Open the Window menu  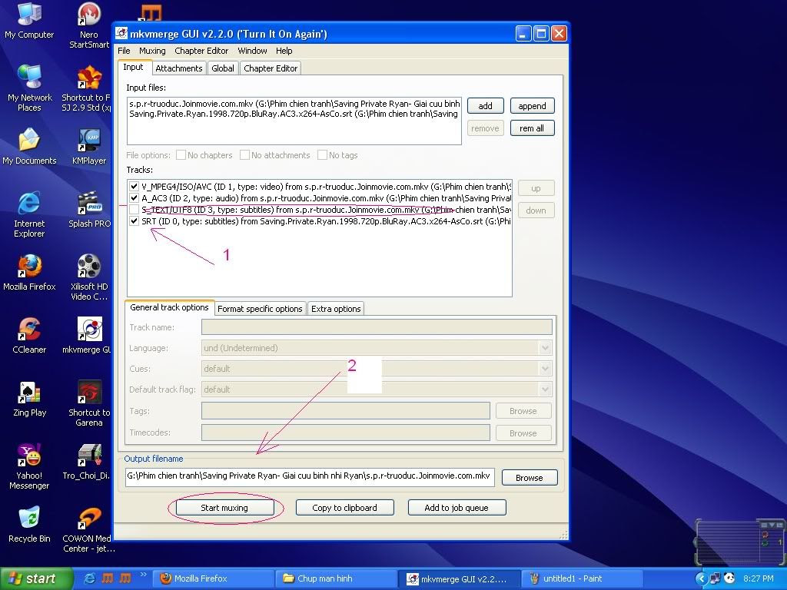[x=252, y=51]
